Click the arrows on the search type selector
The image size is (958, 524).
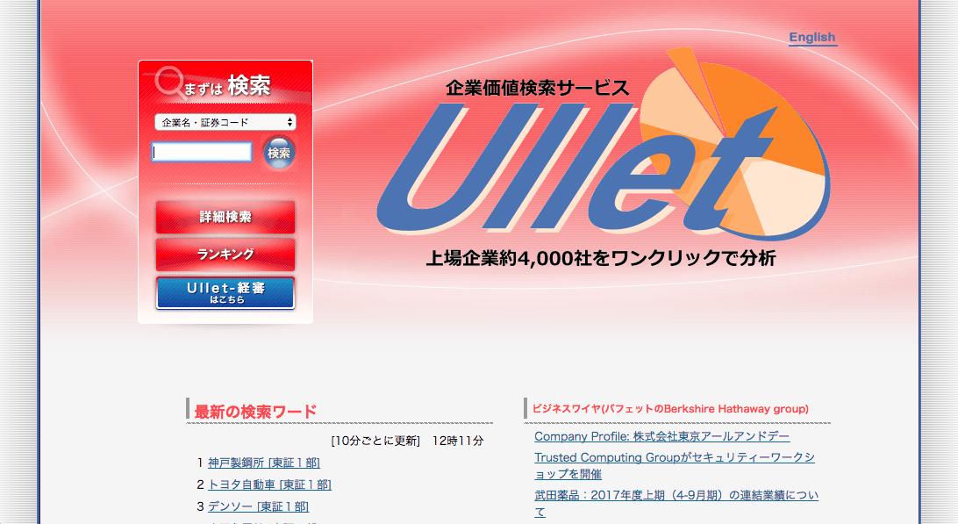coord(290,122)
